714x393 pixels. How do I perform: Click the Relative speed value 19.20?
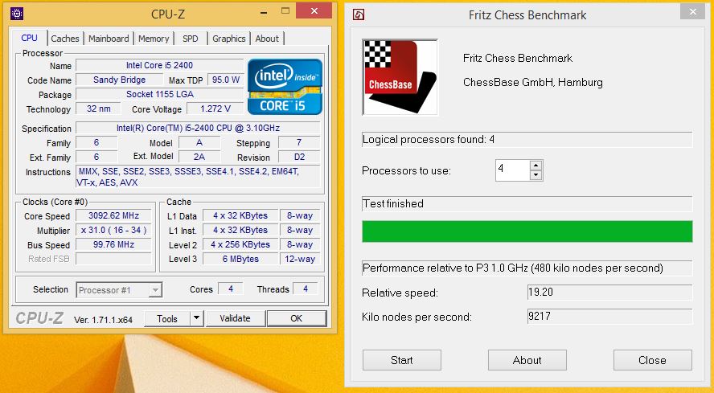pos(609,292)
